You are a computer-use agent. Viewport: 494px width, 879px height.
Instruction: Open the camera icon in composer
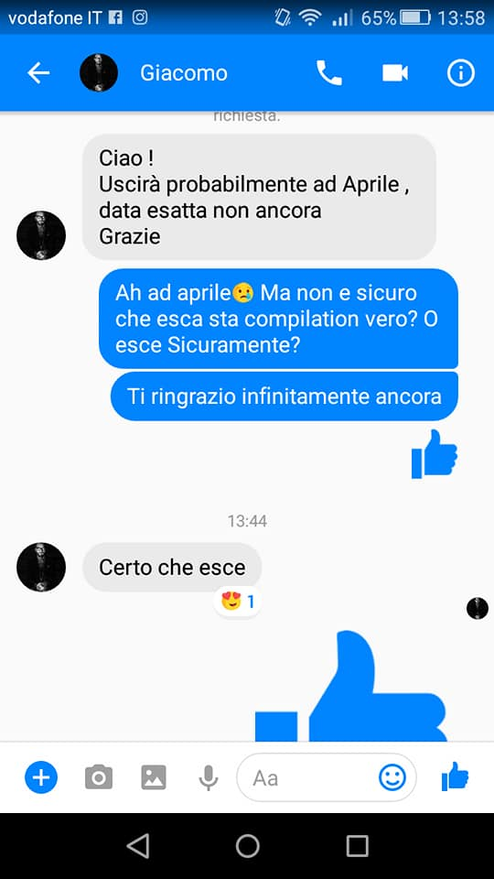pos(99,777)
